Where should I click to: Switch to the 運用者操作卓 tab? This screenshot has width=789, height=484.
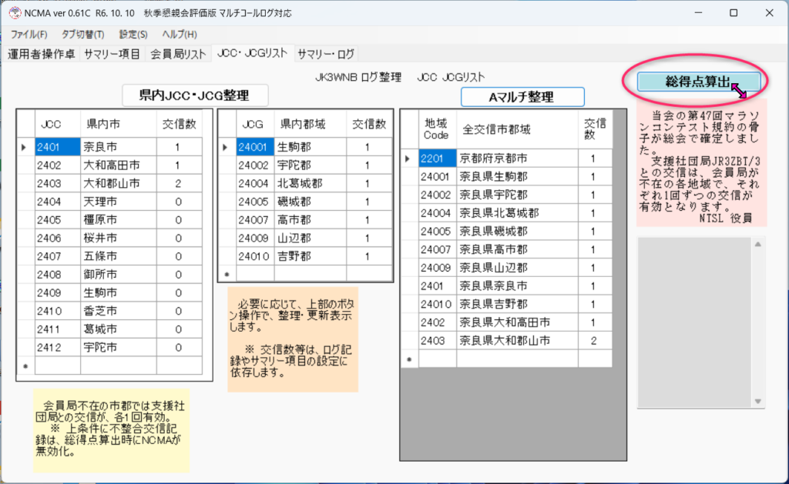click(x=42, y=54)
